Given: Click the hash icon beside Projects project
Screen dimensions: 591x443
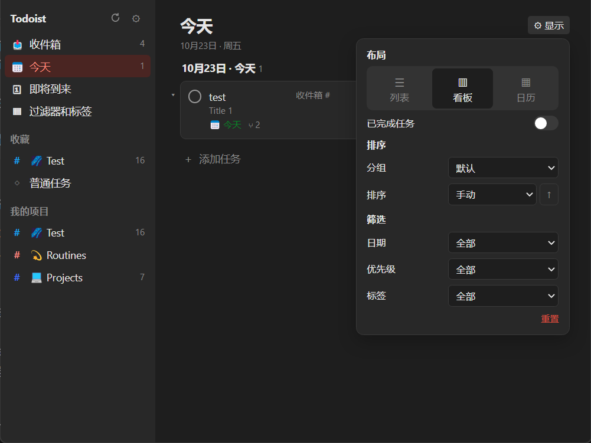Looking at the screenshot, I should [x=17, y=278].
